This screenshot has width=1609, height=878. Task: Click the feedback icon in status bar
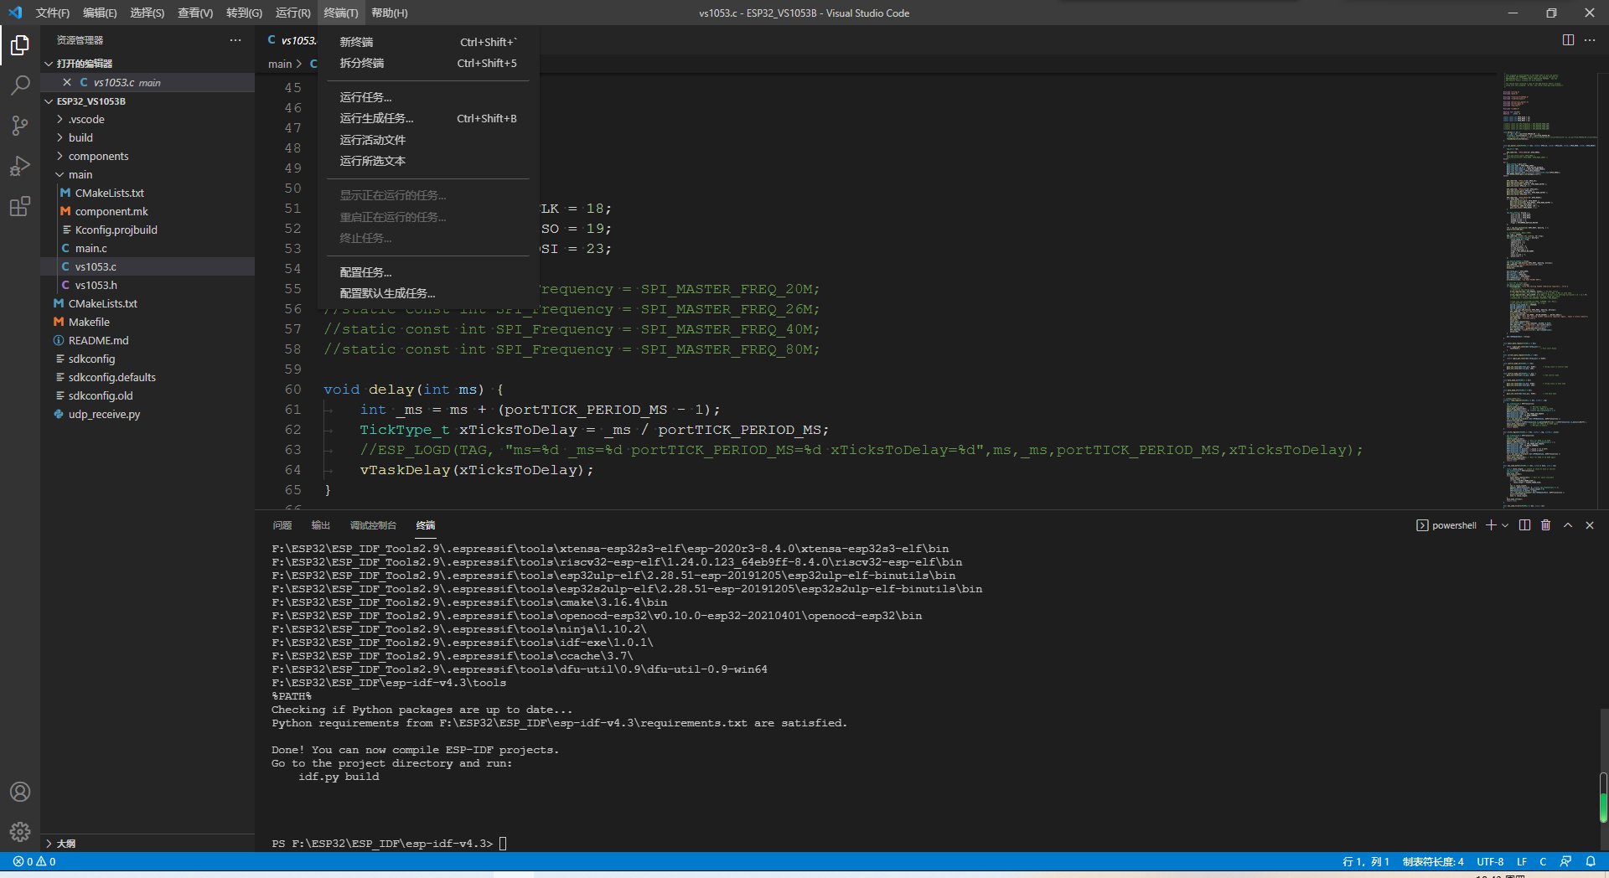pyautogui.click(x=1565, y=861)
